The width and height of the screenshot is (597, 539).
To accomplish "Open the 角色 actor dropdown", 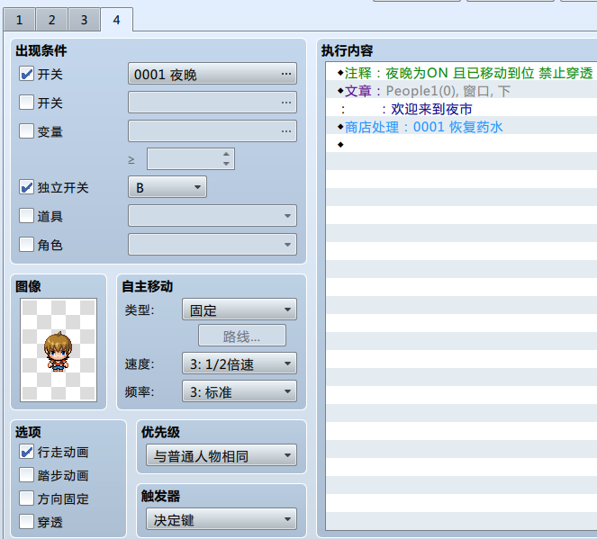I will [213, 244].
